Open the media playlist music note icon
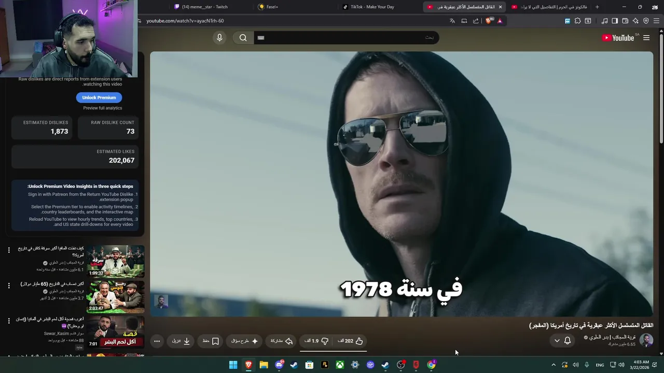This screenshot has height=373, width=664. pyautogui.click(x=604, y=21)
